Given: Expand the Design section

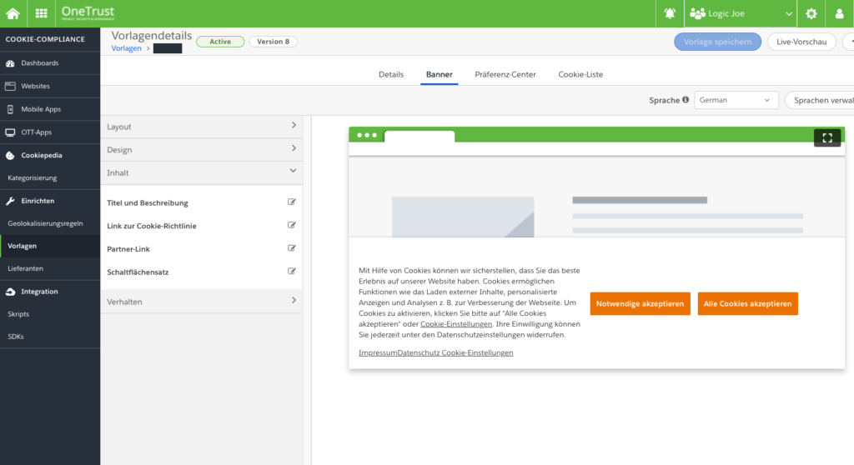Looking at the screenshot, I should [x=202, y=149].
